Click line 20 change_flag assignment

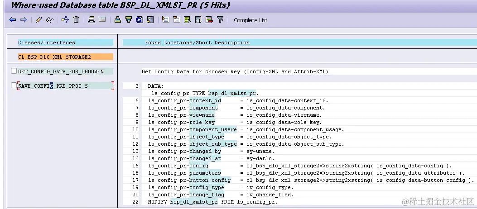point(221,195)
